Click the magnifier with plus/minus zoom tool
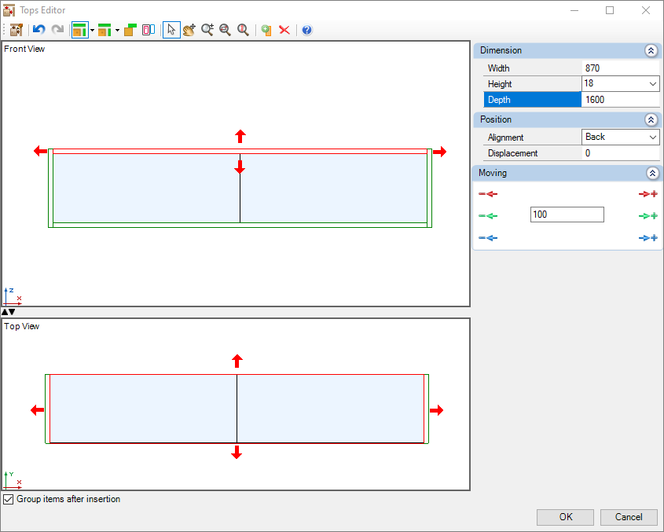The height and width of the screenshot is (532, 664). (x=207, y=30)
